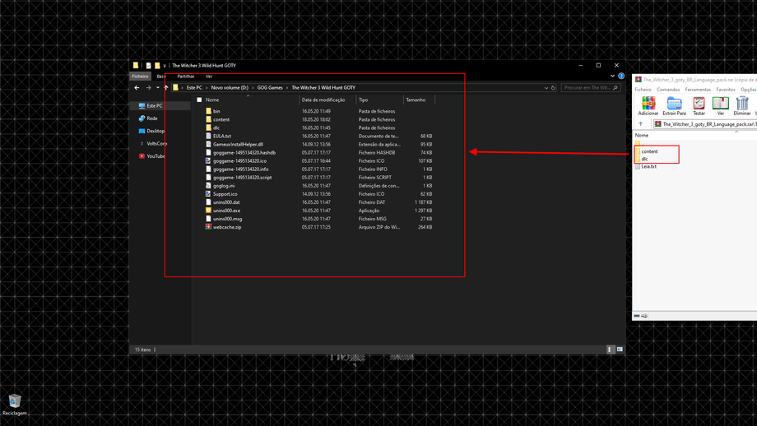The width and height of the screenshot is (757, 426).
Task: Sort files by Tamanho column header
Action: tap(416, 100)
